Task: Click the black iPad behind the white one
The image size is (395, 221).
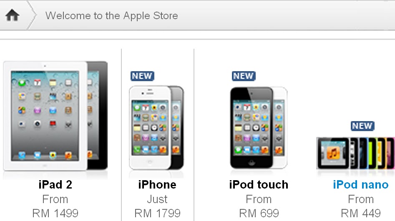Action: [98, 115]
